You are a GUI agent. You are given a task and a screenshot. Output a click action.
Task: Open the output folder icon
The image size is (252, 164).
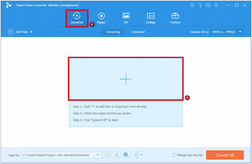(108, 155)
